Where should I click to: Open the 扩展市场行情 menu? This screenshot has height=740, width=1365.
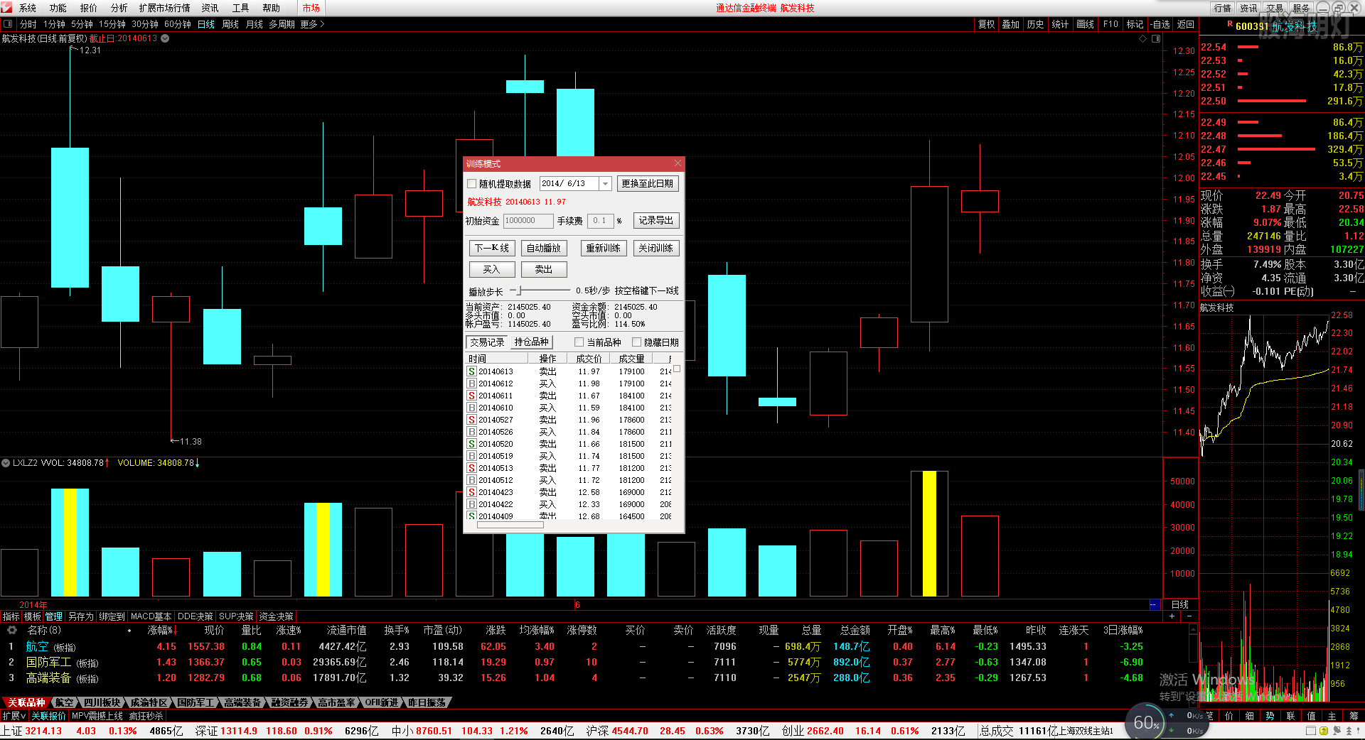[x=165, y=8]
